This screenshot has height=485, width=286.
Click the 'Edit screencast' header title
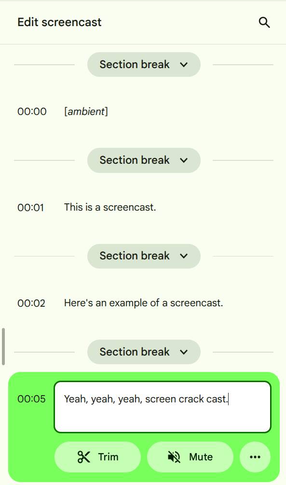point(59,22)
